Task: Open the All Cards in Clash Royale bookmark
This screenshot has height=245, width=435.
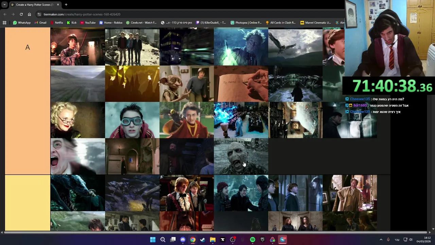Action: (x=281, y=22)
